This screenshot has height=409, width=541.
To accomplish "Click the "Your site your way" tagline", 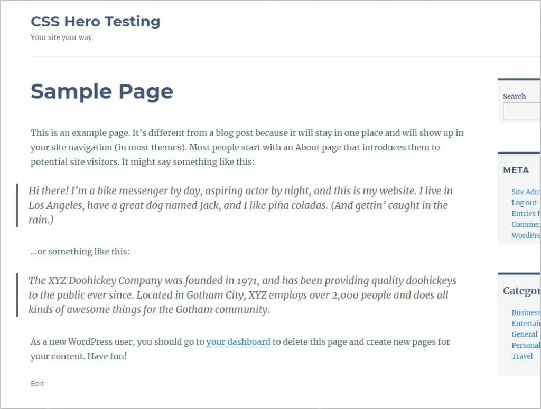I will point(61,37).
